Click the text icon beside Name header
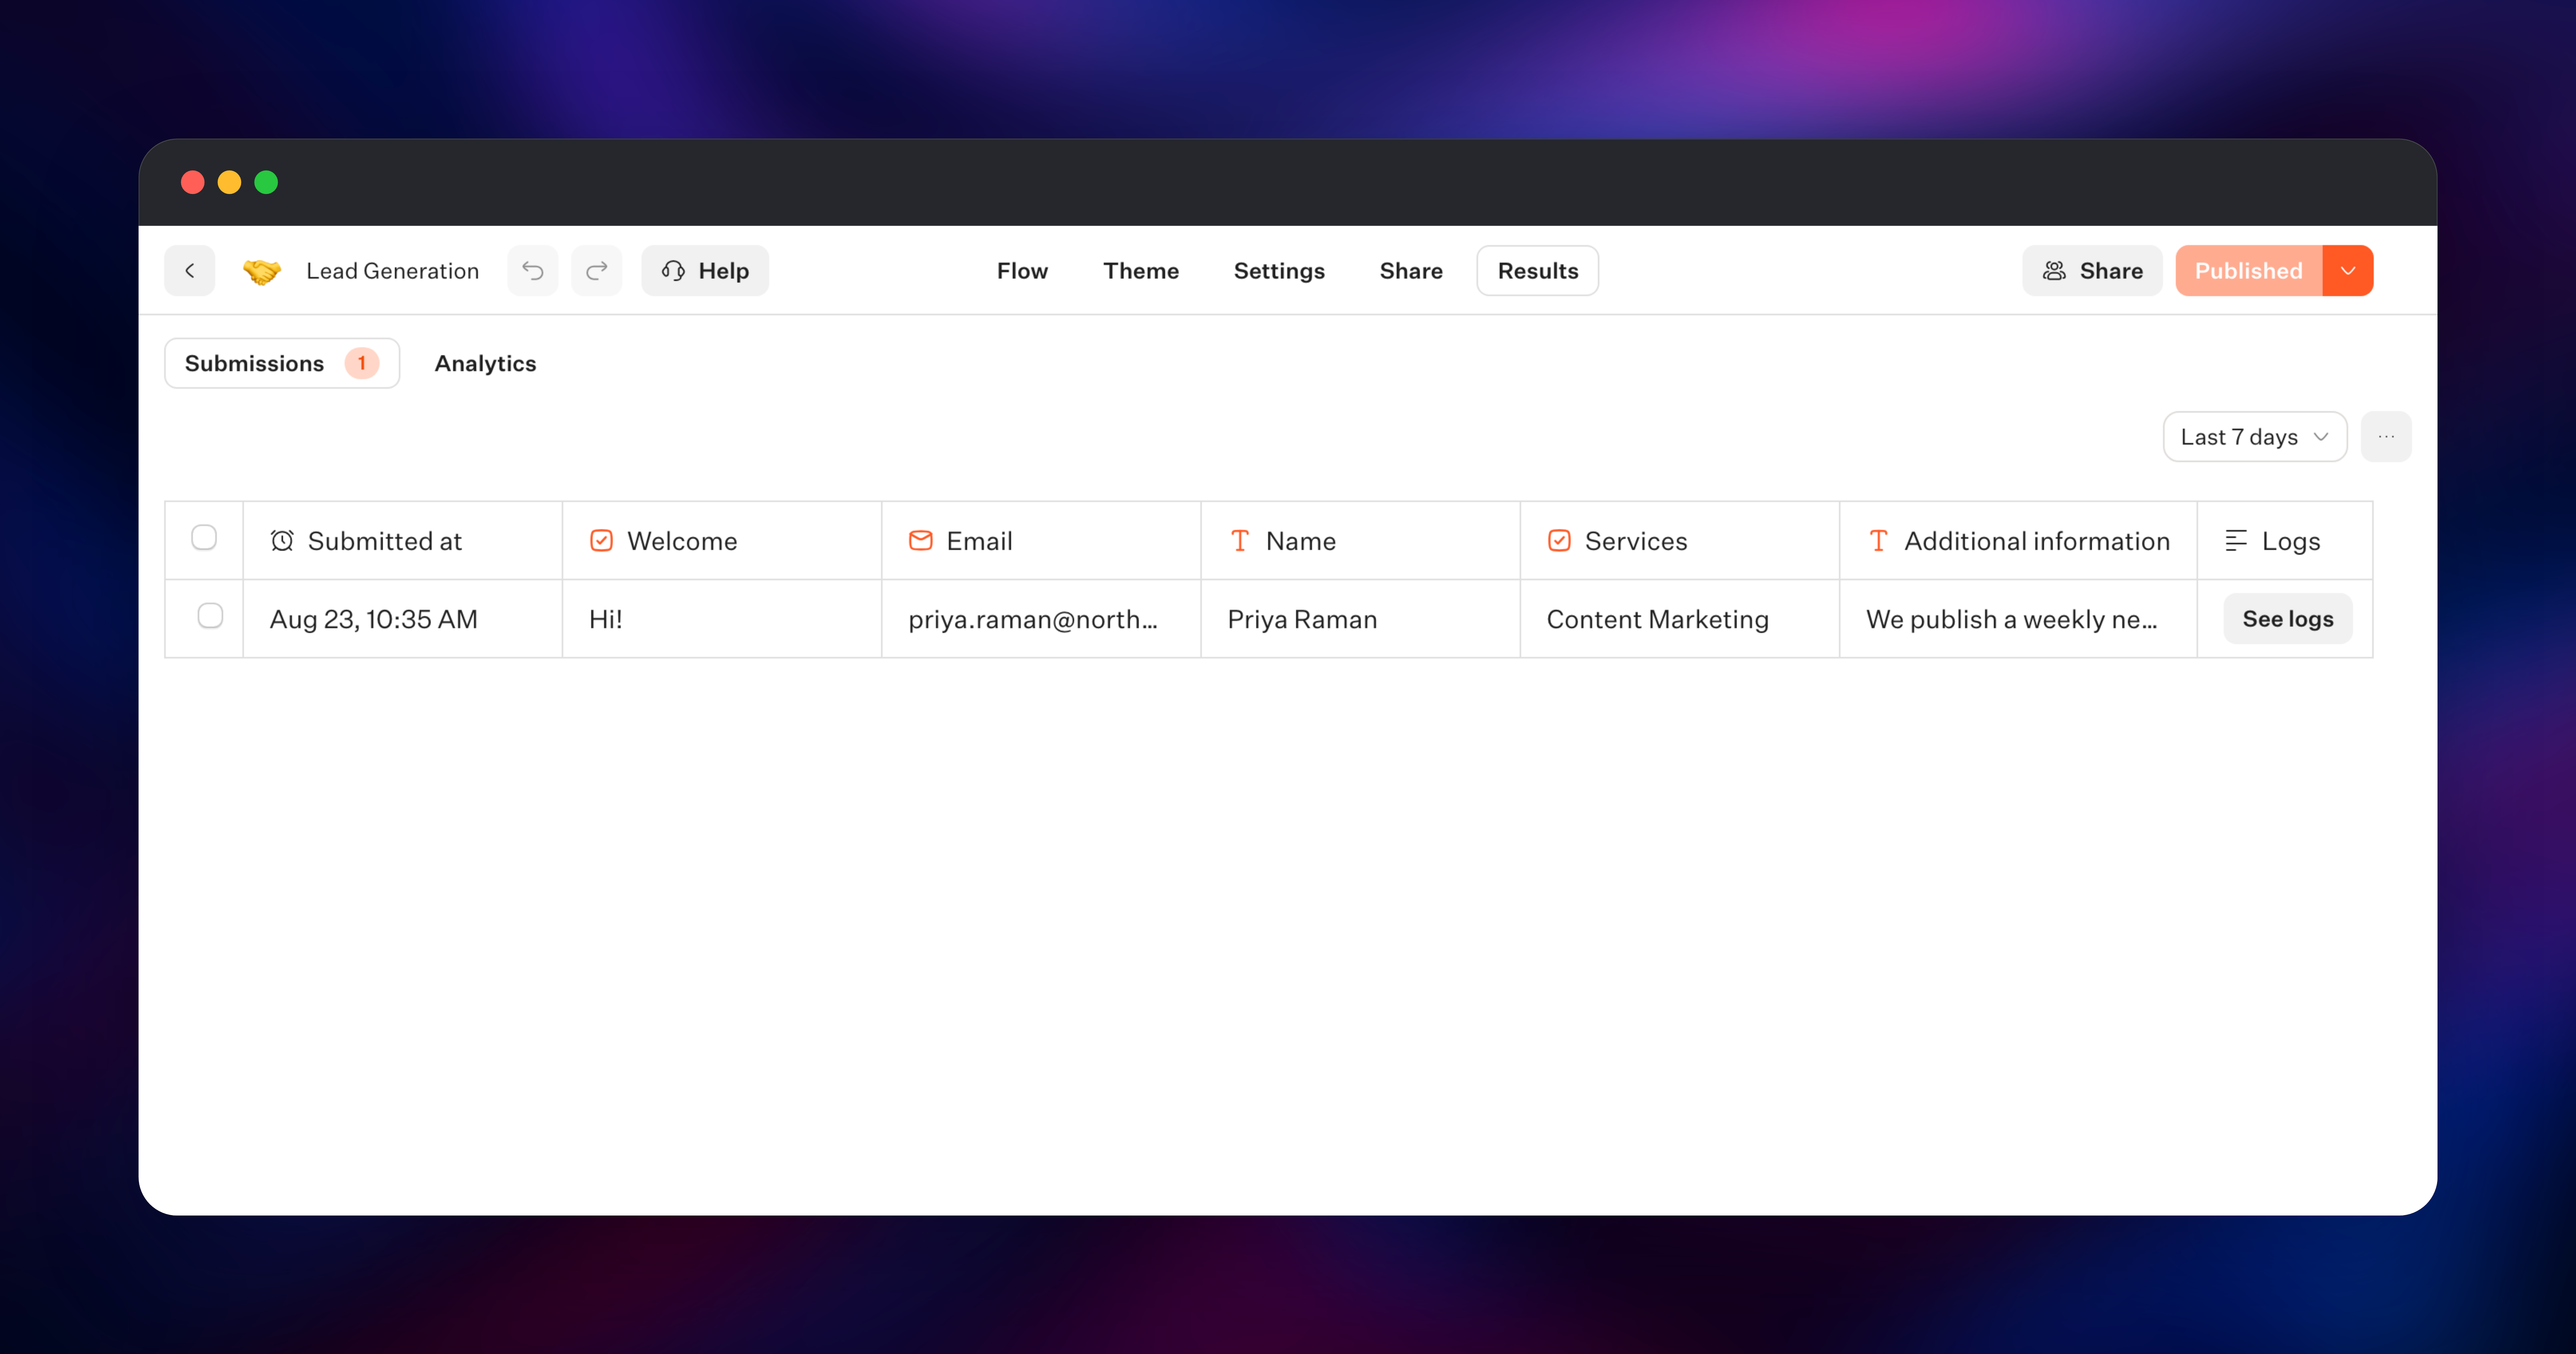Viewport: 2576px width, 1354px height. (1240, 541)
